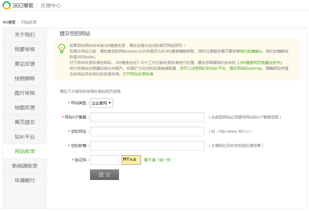Open 站长平台 in the sidebar
The height and width of the screenshot is (211, 309).
25,137
